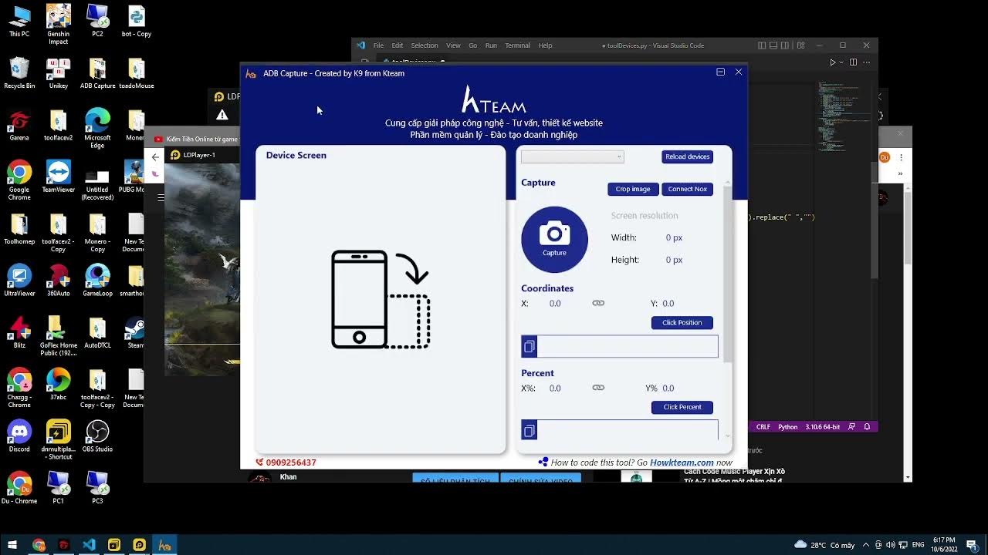Toggle primary sidebar layout icon in VS Code

(762, 45)
